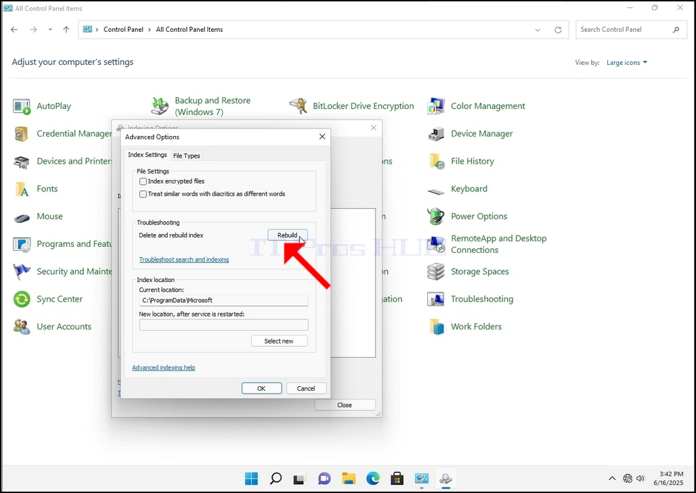Click Close button in Indexing Options window
Screen dimensions: 696x493
tap(345, 405)
